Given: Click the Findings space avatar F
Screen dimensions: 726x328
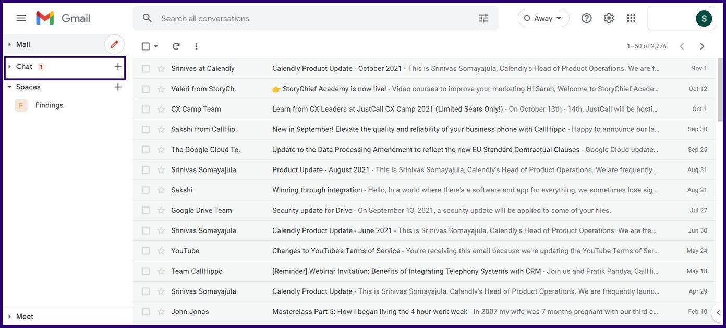Looking at the screenshot, I should 21,105.
